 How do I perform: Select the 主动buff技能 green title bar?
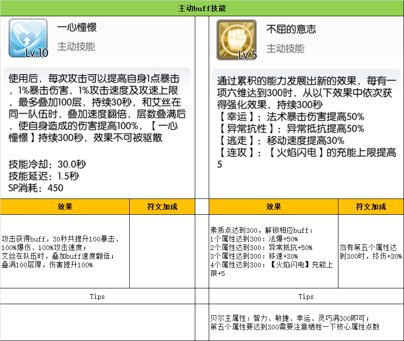pyautogui.click(x=202, y=9)
